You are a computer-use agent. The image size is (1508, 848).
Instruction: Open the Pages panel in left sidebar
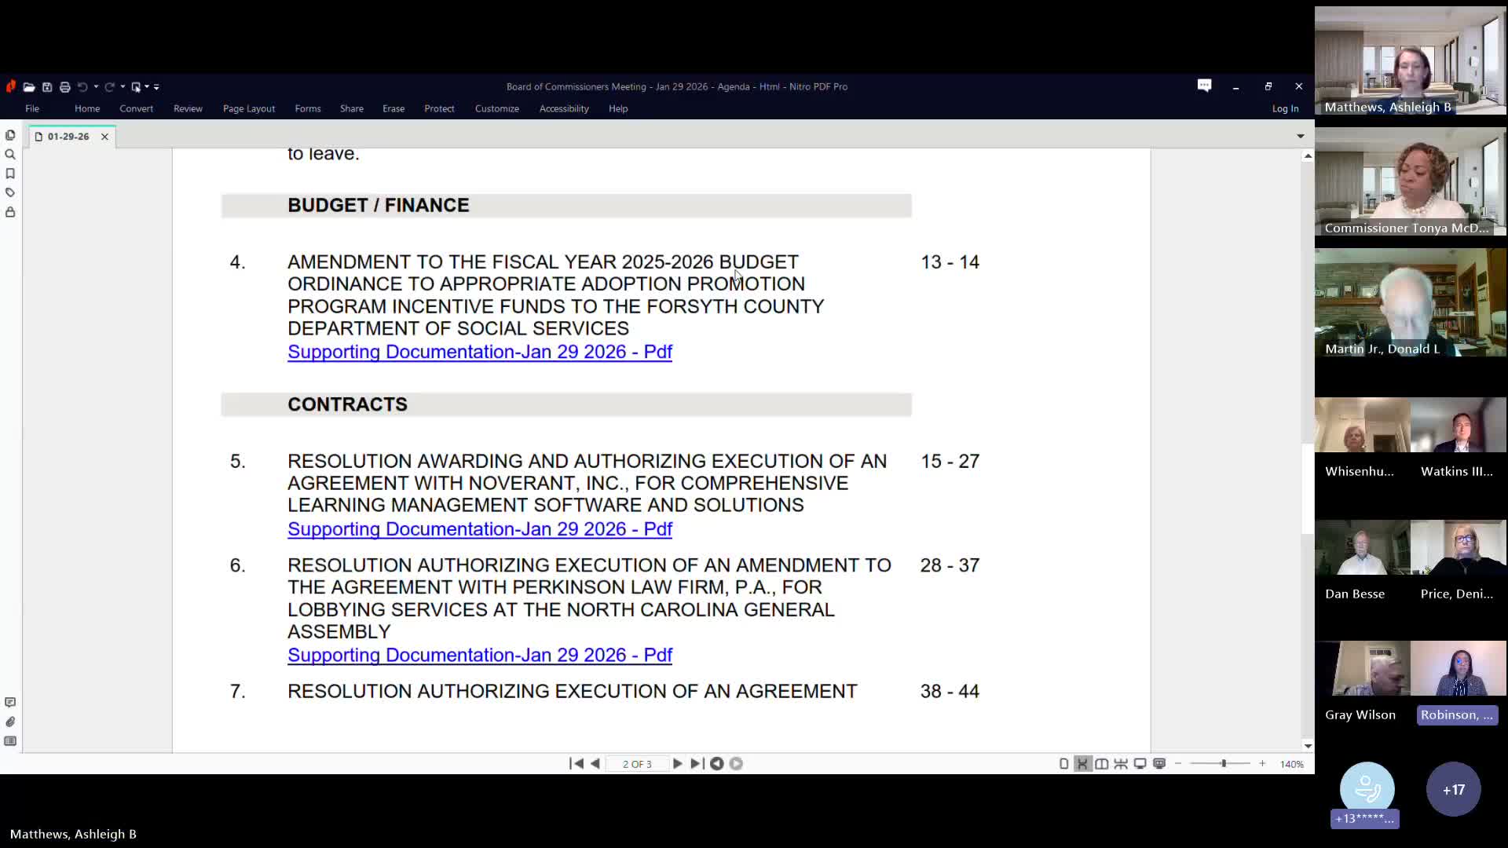pos(10,136)
